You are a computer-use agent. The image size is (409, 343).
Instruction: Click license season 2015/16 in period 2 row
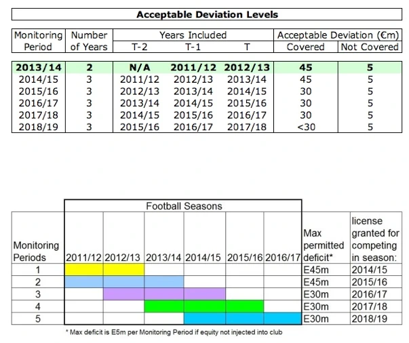pyautogui.click(x=370, y=282)
